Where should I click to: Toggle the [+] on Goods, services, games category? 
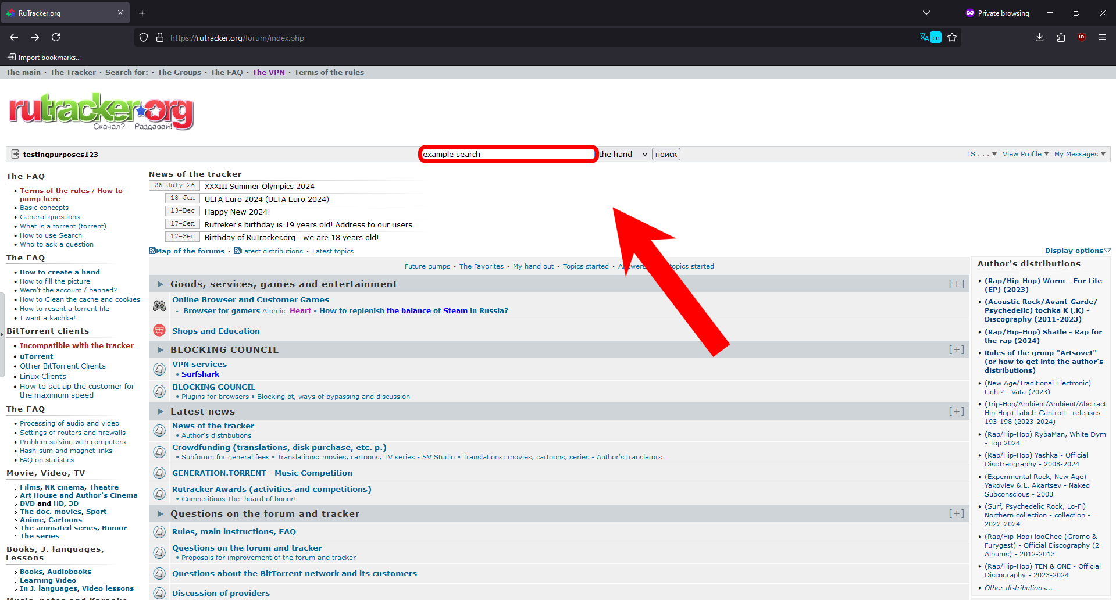tap(957, 284)
